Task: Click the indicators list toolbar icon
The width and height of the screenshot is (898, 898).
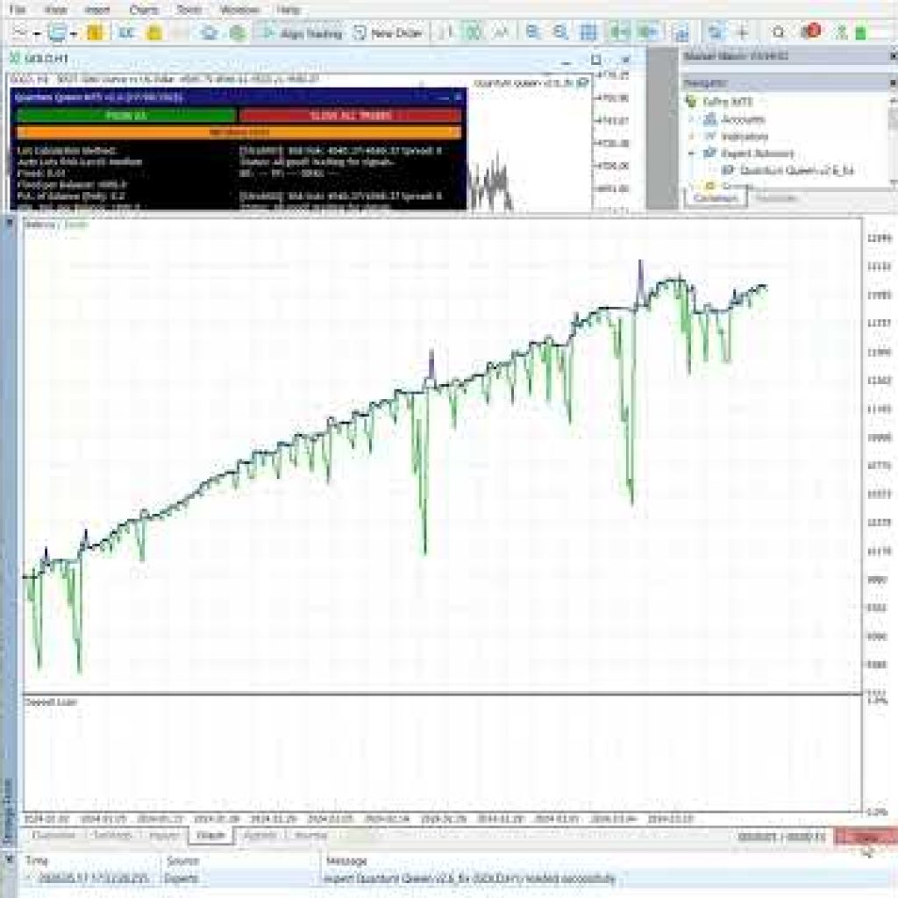Action: coord(681,33)
